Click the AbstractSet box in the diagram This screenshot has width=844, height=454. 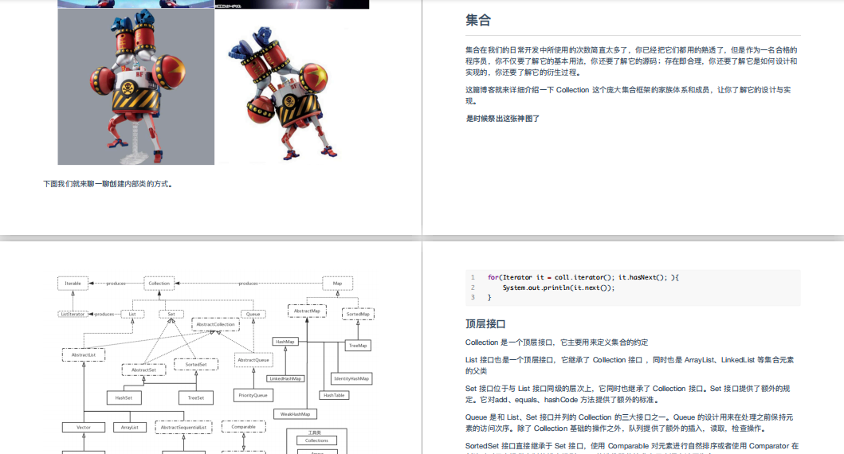click(x=143, y=370)
